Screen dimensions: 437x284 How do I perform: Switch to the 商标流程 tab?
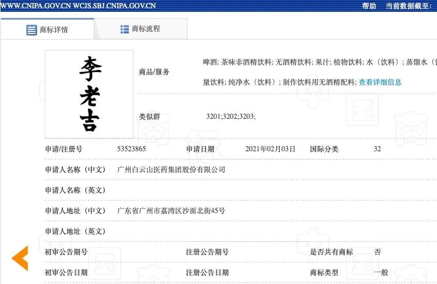click(x=141, y=29)
